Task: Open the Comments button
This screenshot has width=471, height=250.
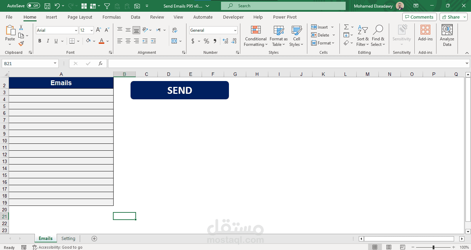Action: pos(420,17)
